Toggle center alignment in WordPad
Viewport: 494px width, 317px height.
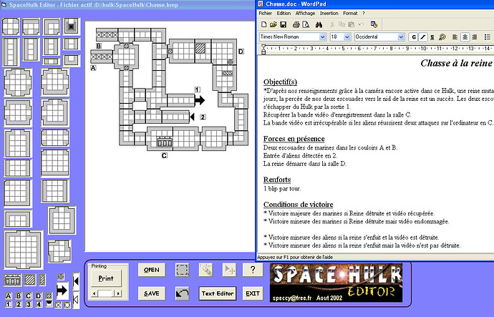click(x=465, y=37)
